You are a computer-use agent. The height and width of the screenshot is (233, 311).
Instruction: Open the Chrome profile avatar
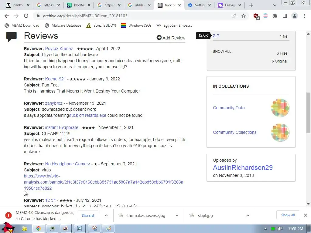click(295, 16)
